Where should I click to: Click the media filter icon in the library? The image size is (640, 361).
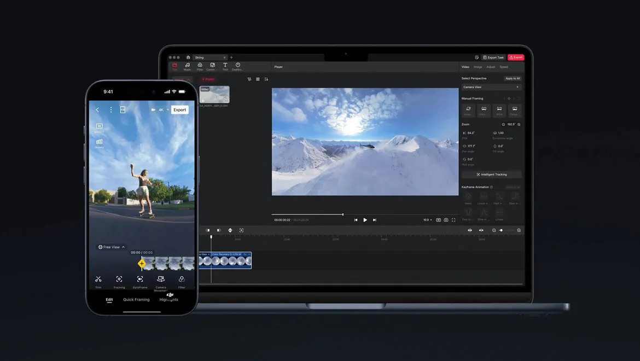[x=249, y=79]
